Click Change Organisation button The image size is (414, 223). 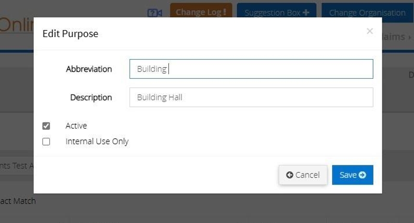[367, 13]
